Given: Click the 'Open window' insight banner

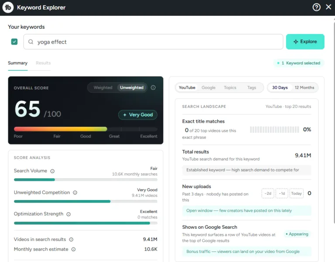Looking at the screenshot, I should (x=246, y=210).
